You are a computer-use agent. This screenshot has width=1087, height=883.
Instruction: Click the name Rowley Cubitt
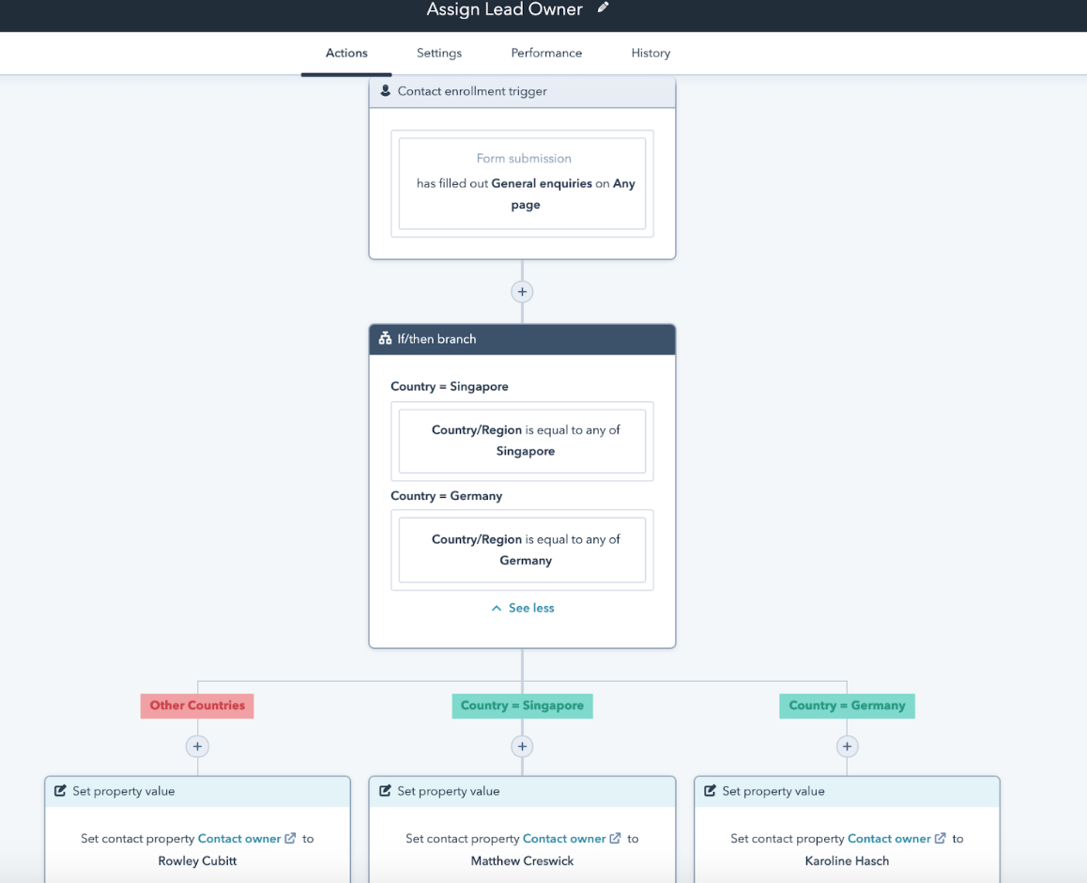197,860
